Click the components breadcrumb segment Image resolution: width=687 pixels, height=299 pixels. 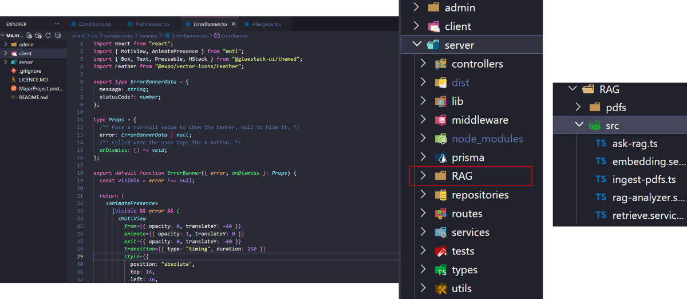click(119, 36)
